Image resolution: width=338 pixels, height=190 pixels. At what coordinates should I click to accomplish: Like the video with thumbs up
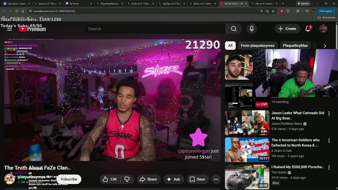[x=110, y=179]
